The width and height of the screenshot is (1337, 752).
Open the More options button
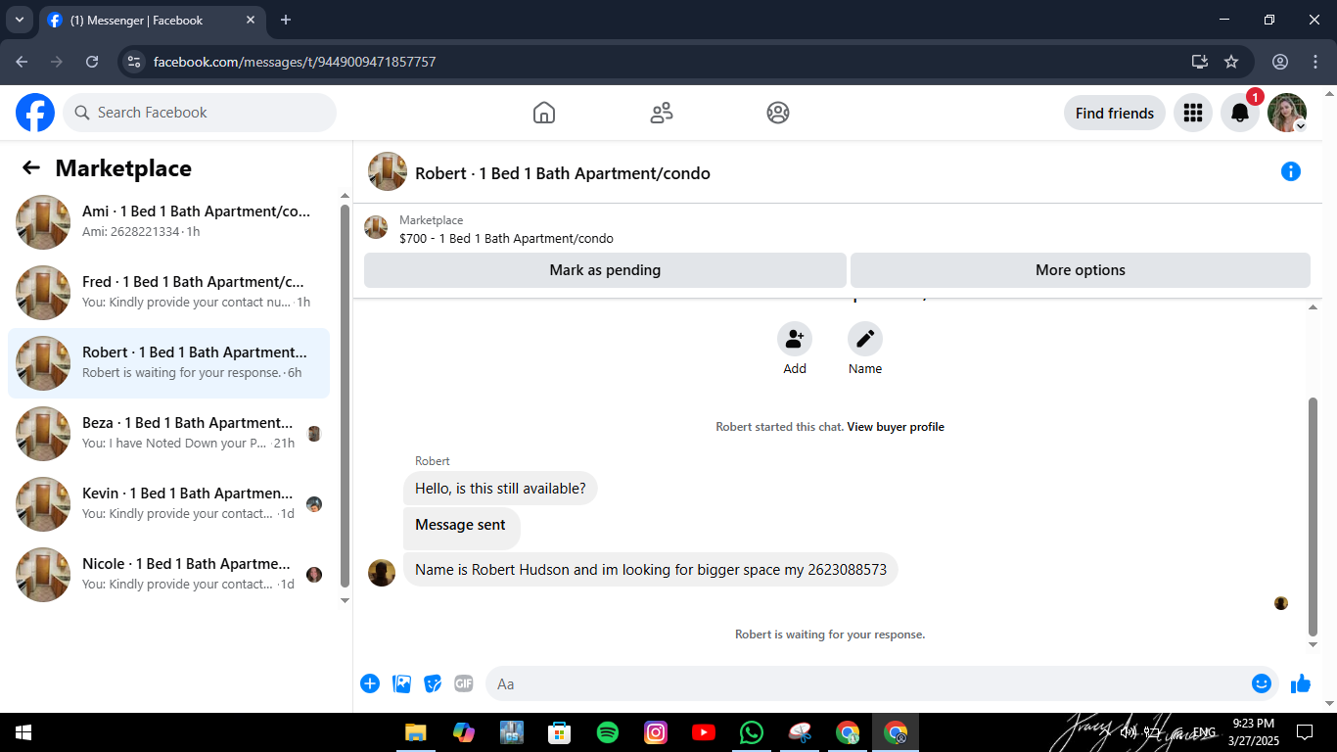point(1081,270)
